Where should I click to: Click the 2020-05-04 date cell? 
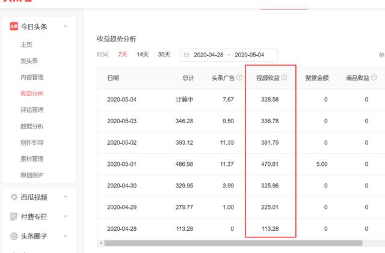[122, 100]
